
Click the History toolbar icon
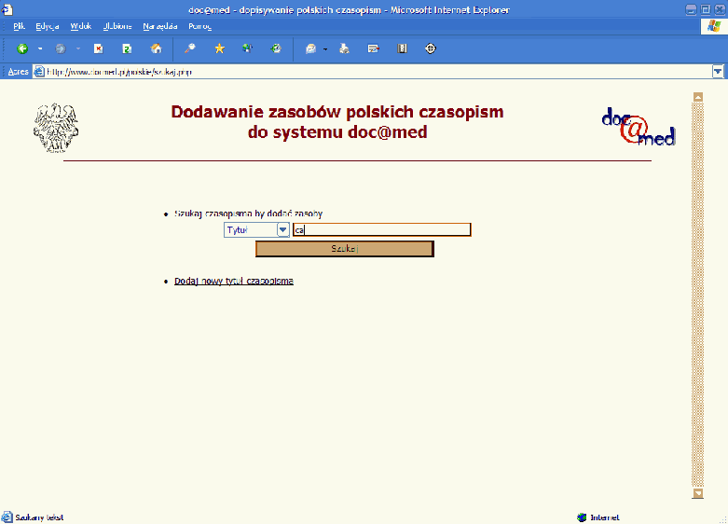point(276,48)
